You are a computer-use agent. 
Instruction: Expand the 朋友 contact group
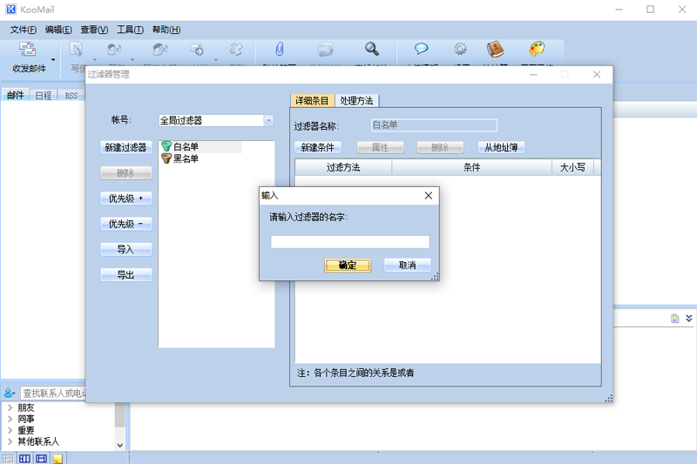click(10, 407)
